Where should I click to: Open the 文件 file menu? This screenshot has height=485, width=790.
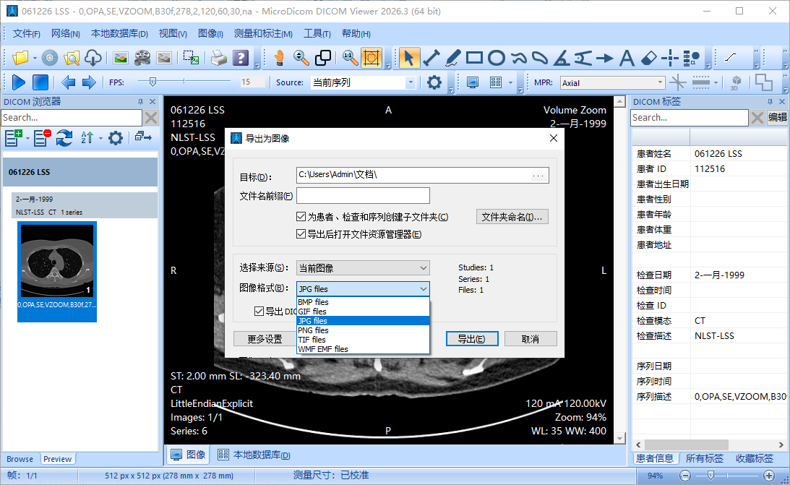(26, 34)
